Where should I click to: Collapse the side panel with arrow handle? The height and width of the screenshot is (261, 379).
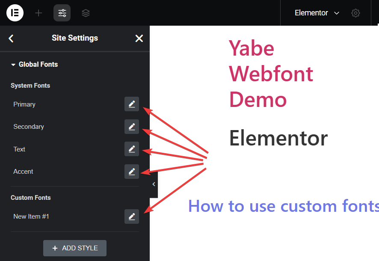154,184
